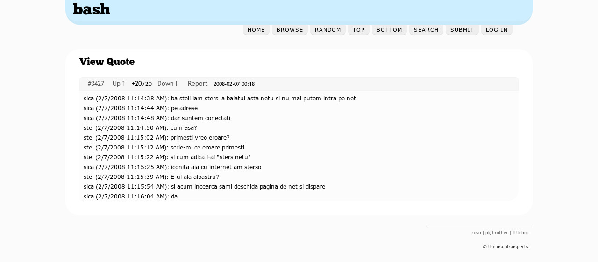This screenshot has height=262, width=598.
Task: Go to the BROWSE page
Action: click(x=290, y=30)
